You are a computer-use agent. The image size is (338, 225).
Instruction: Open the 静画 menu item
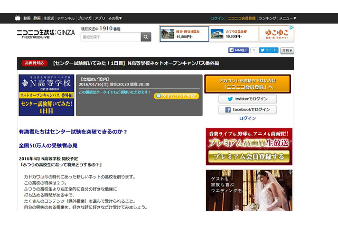pos(37,18)
